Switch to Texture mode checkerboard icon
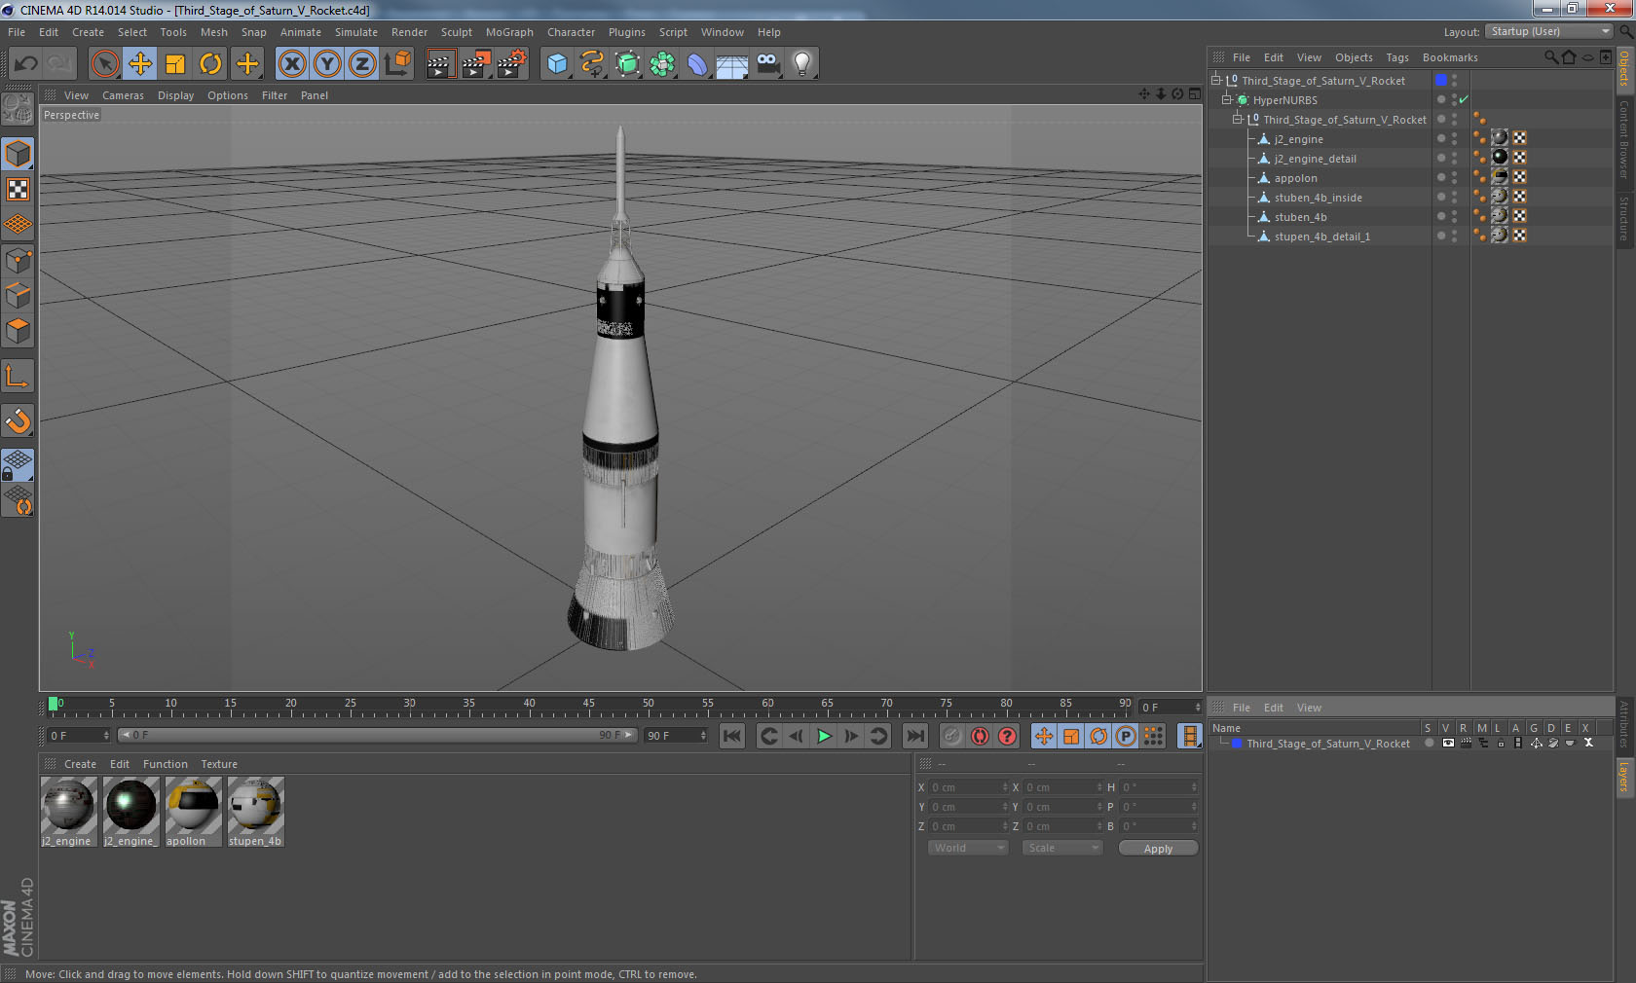The height and width of the screenshot is (983, 1636). coord(18,189)
